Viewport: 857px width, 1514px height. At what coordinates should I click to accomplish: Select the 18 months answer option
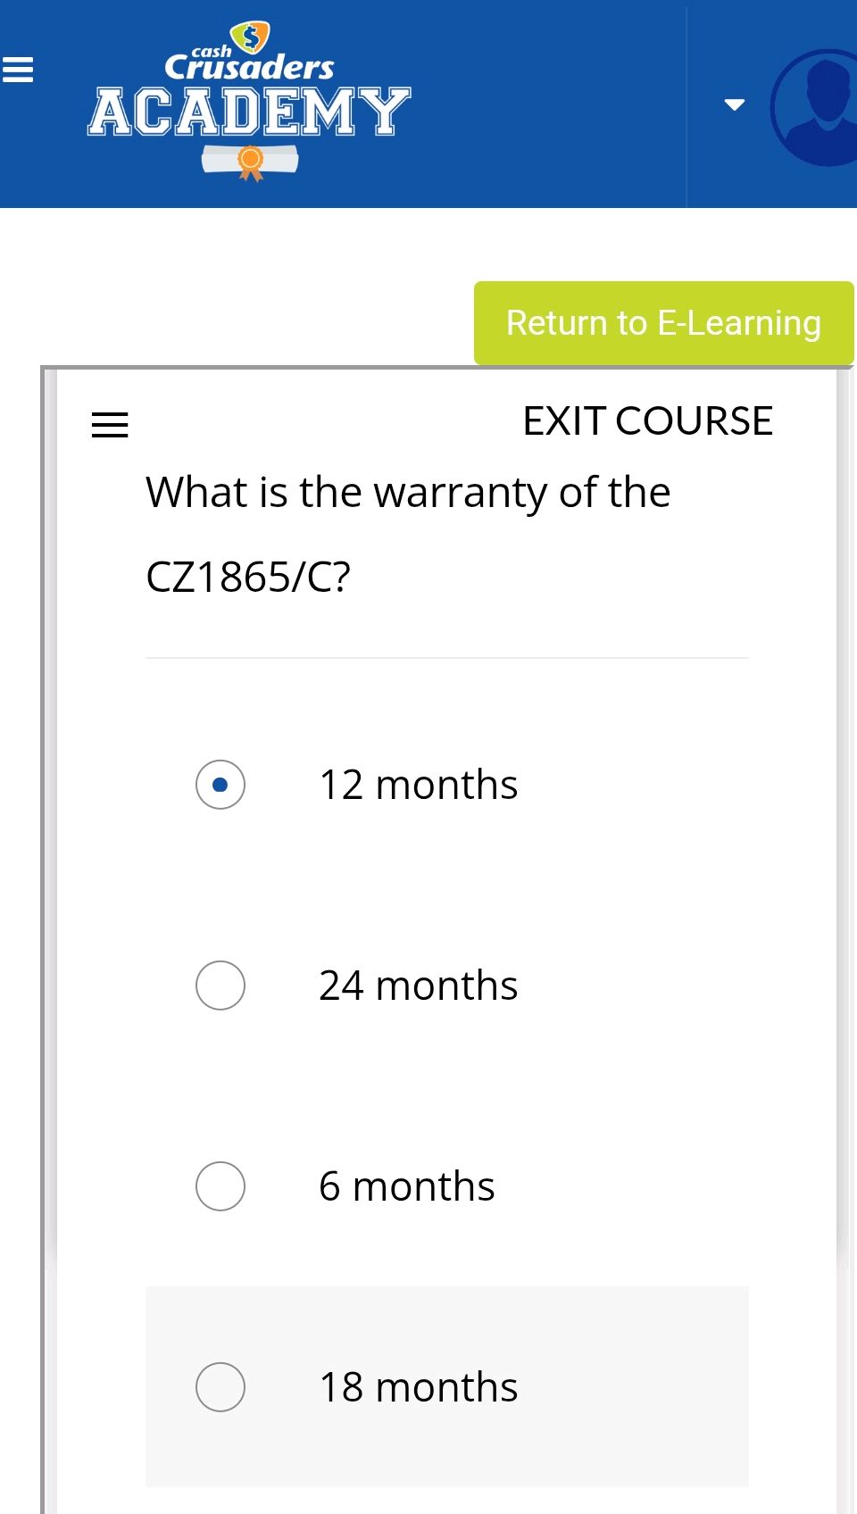pos(220,1387)
